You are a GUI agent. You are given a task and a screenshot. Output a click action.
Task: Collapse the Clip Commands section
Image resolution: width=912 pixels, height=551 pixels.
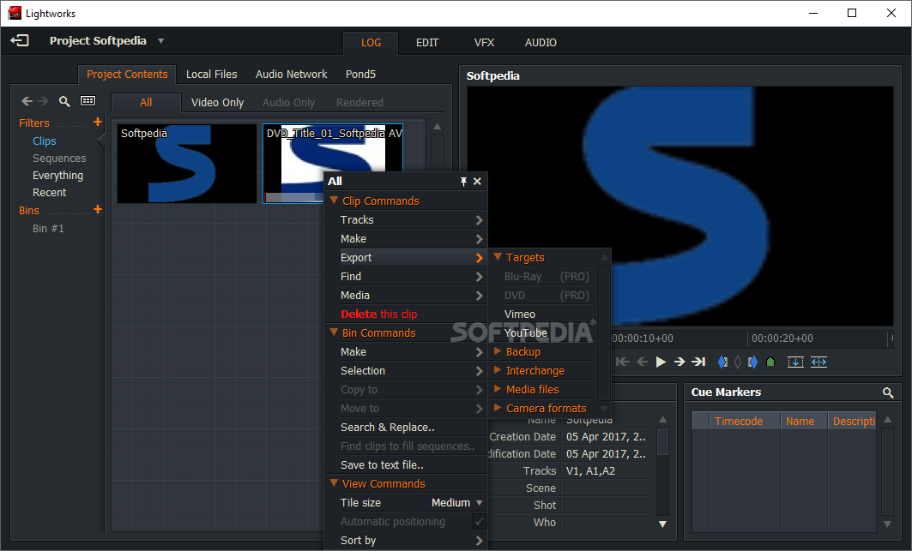click(335, 201)
